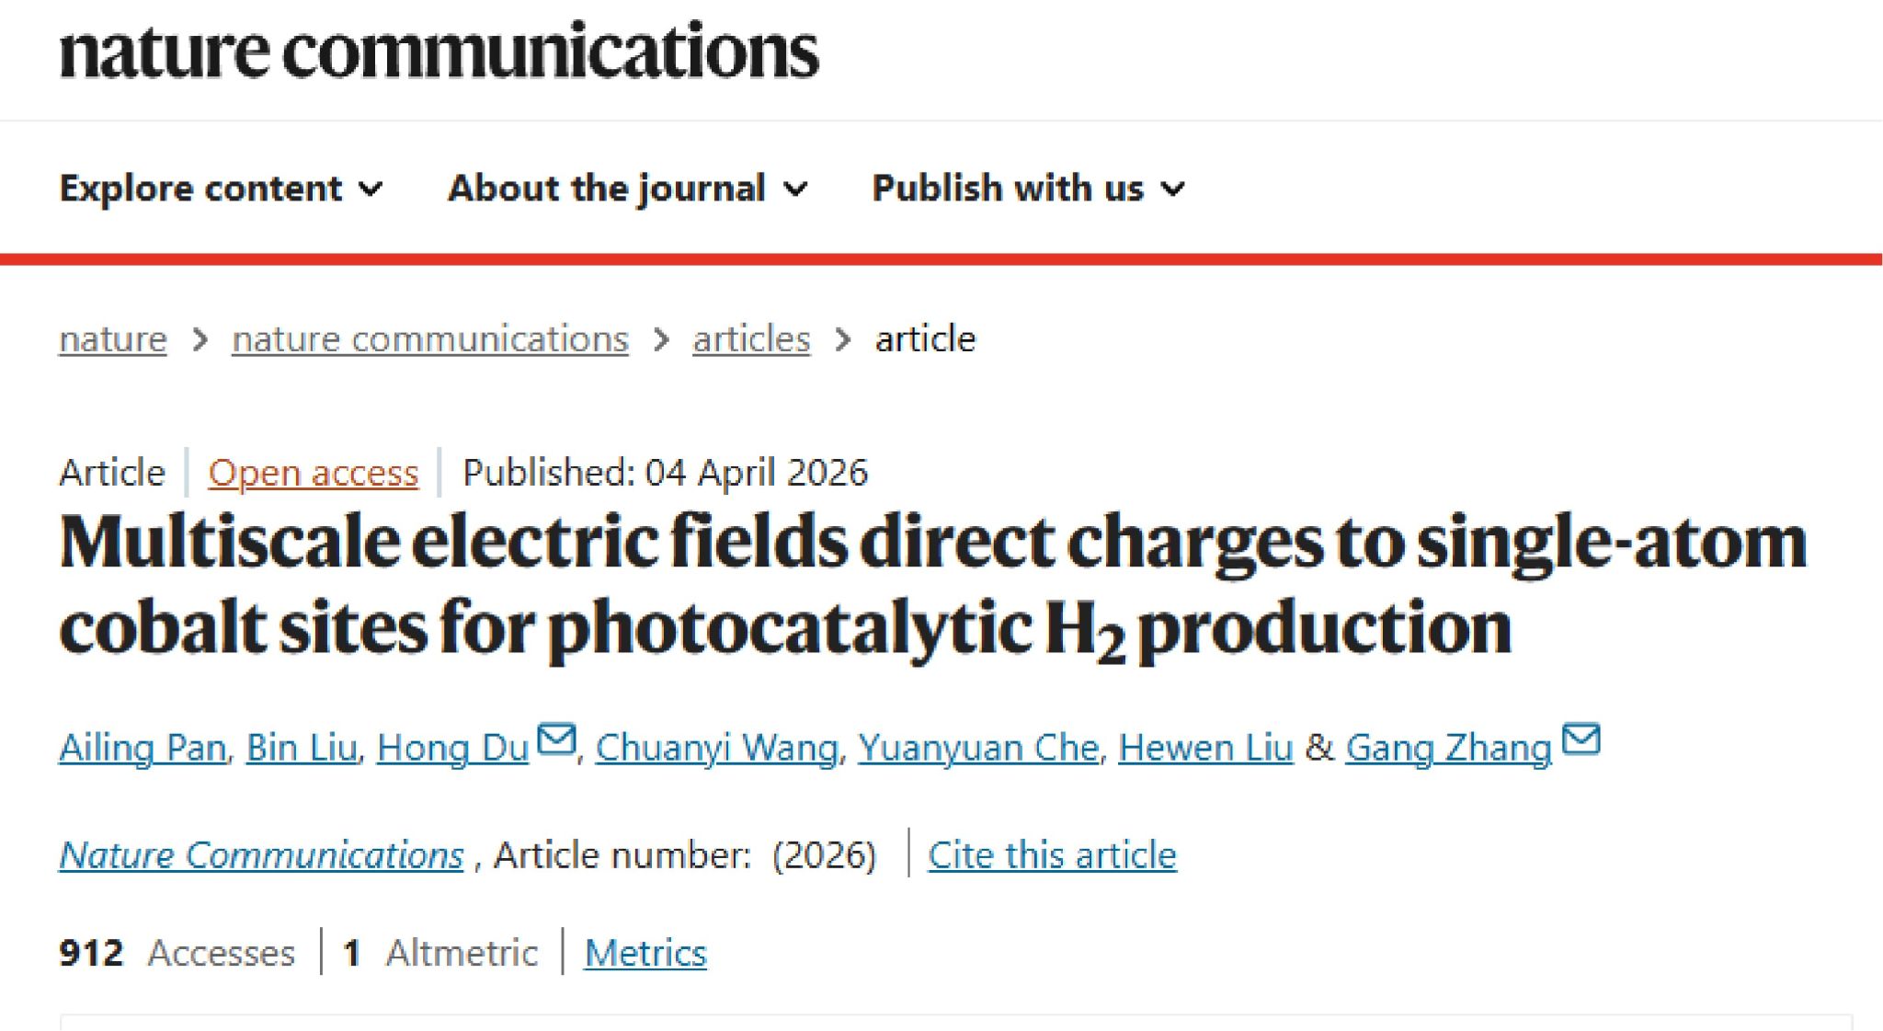Click the italic Nature Communications journal link

tap(261, 855)
